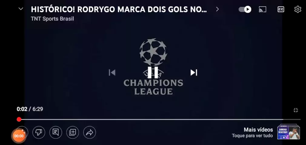Save video to playlist icon
The image size is (306, 145).
73,133
